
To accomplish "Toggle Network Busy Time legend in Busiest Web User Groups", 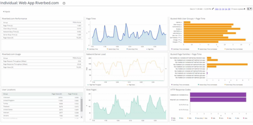I will pos(207,49).
